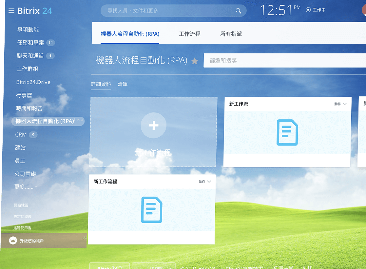The width and height of the screenshot is (366, 269).
Task: Switch to the 所有指派 tab
Action: pos(231,34)
